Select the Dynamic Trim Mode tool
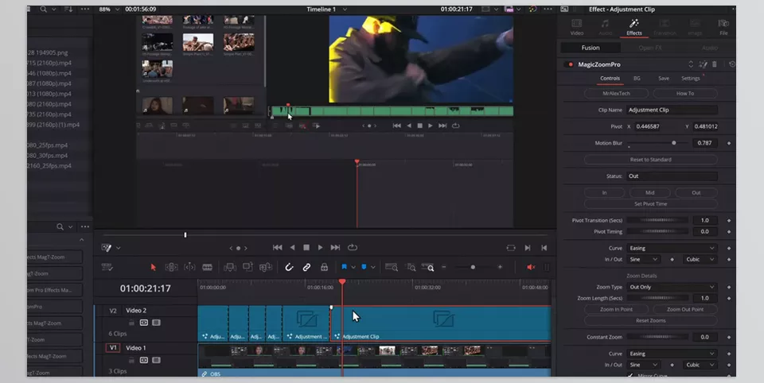 (189, 267)
